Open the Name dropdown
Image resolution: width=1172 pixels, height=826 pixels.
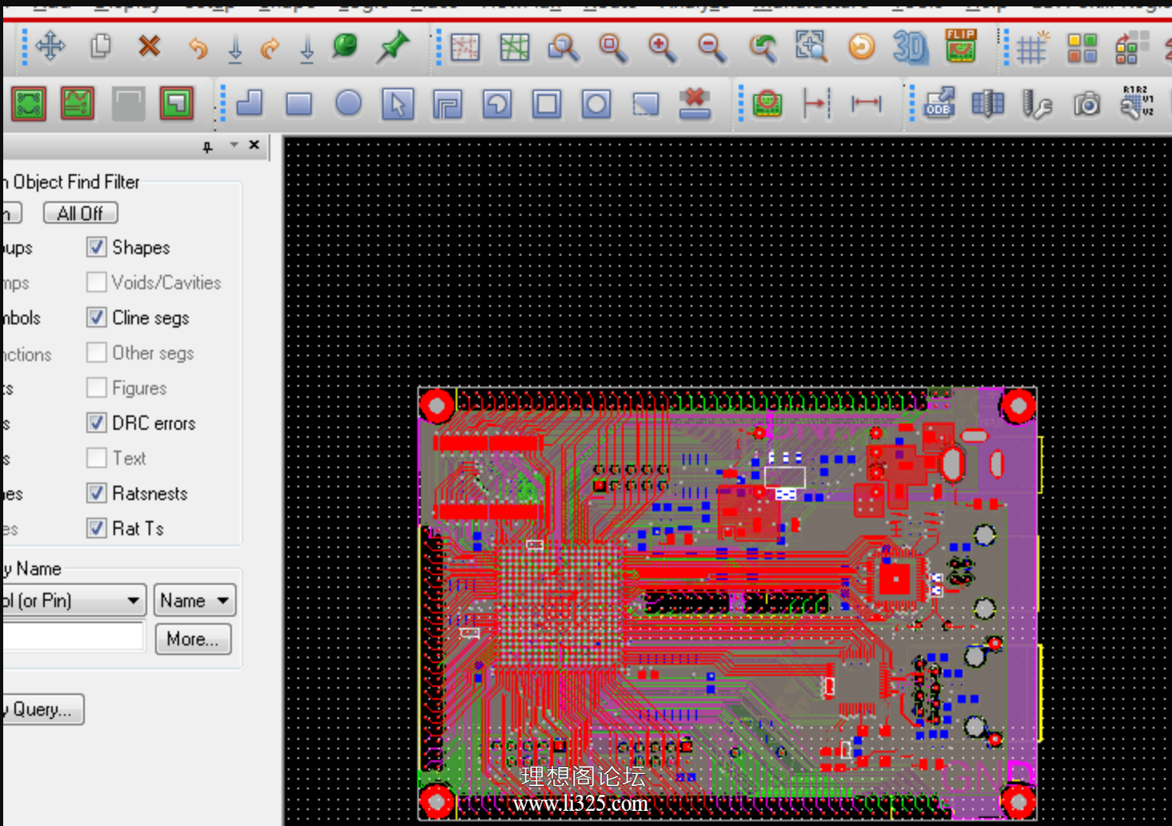click(195, 601)
